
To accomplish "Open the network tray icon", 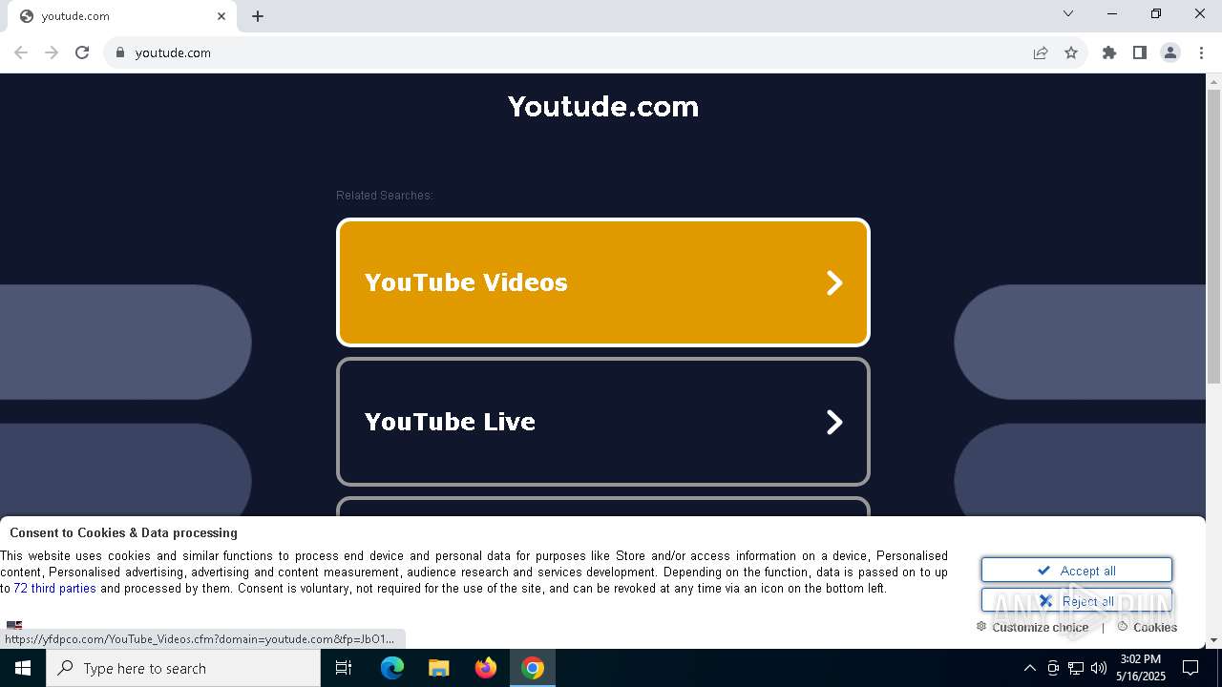I will click(1076, 668).
